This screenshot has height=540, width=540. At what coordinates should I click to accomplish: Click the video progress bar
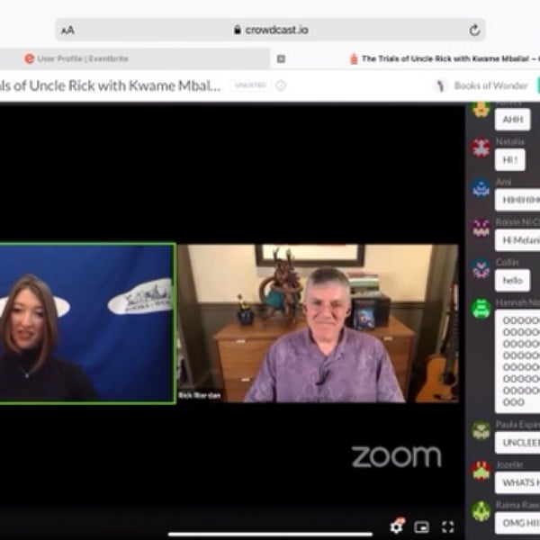coord(270,534)
